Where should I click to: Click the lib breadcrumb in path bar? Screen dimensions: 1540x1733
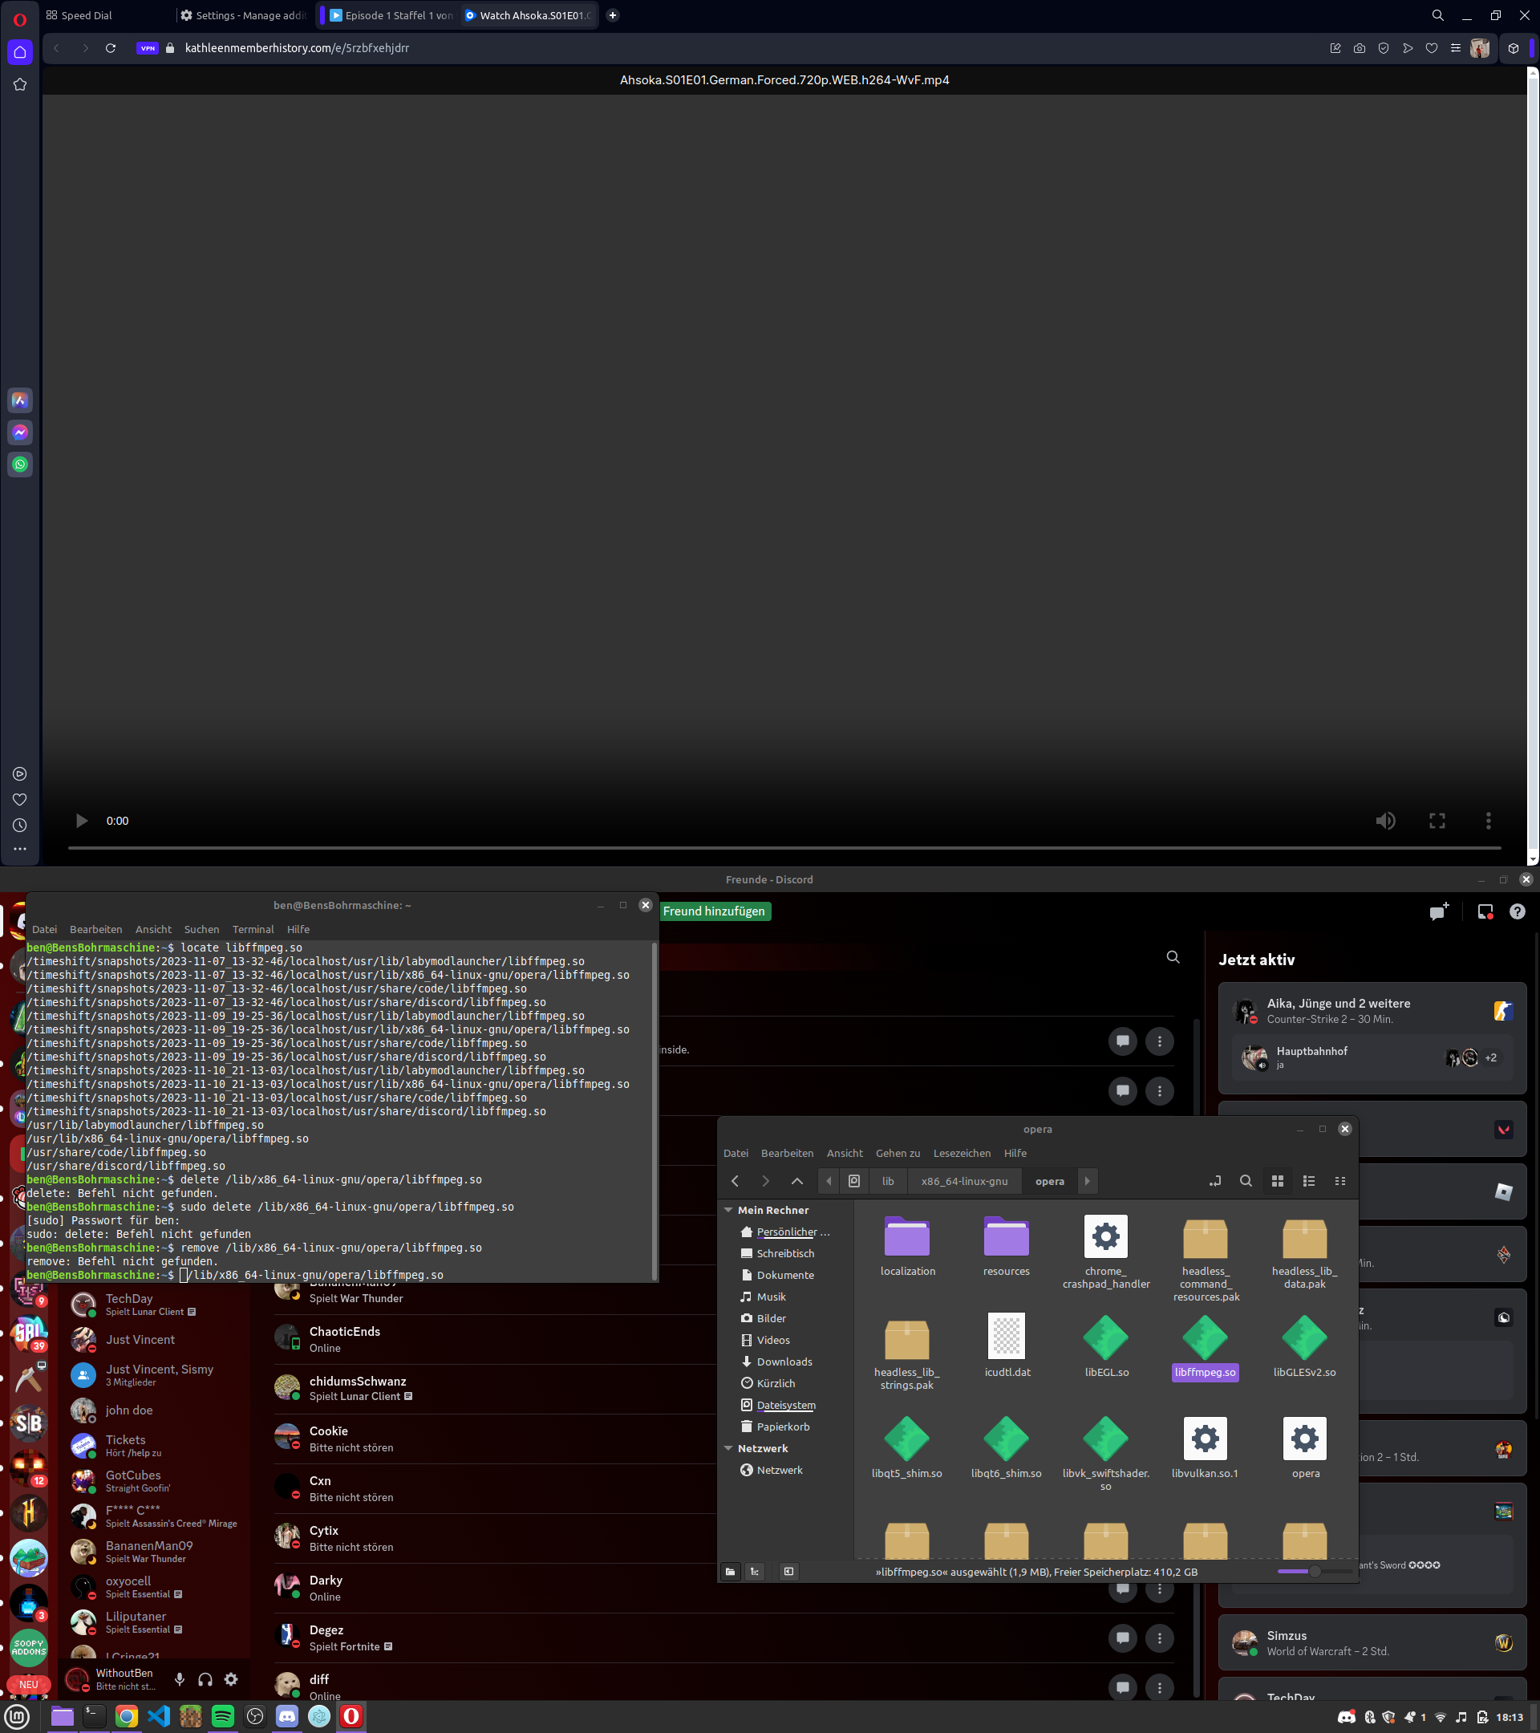tap(887, 1181)
